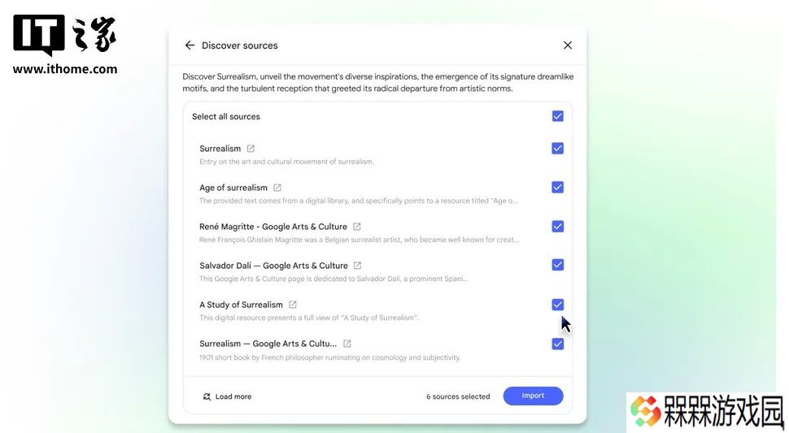
Task: Open Surrealism source external link icon
Action: coord(251,149)
